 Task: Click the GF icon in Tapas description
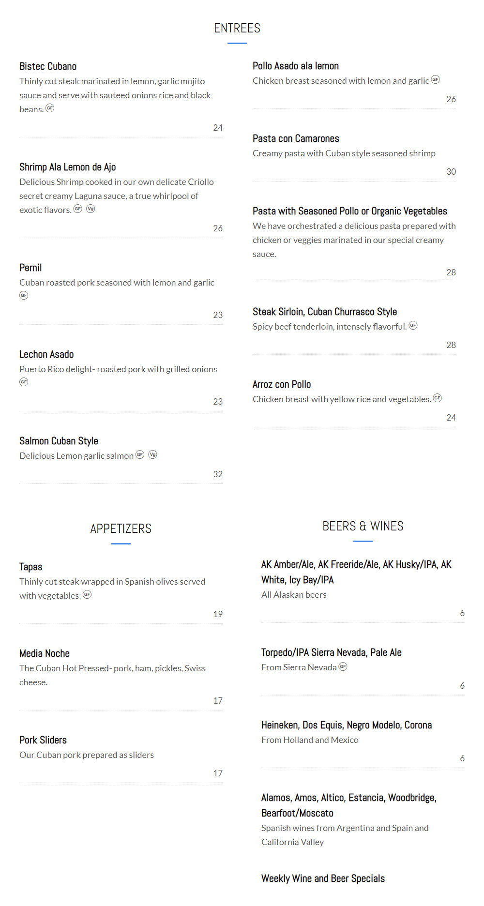(x=87, y=594)
